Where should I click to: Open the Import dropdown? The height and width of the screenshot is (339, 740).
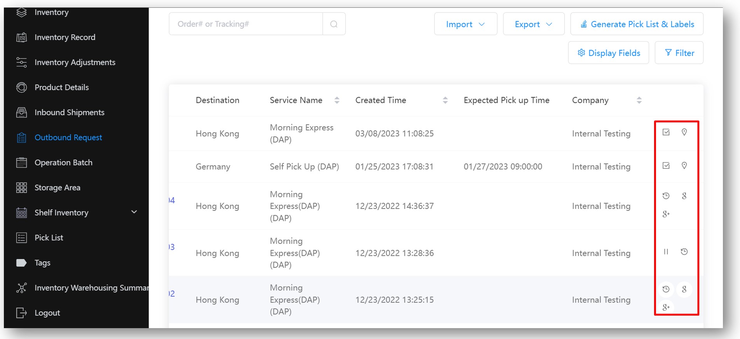coord(465,24)
